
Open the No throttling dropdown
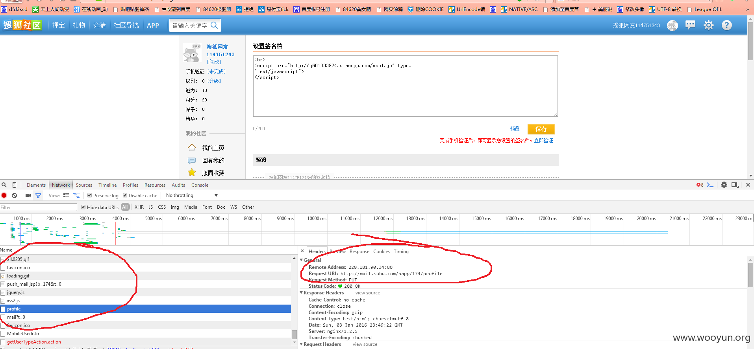click(x=192, y=195)
